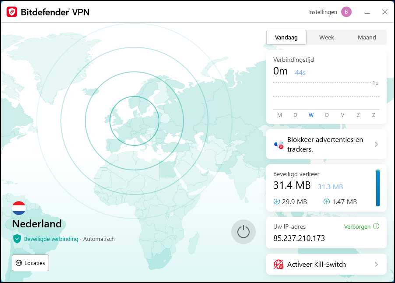The image size is (395, 283).
Task: Open the Locaties button
Action: (31, 263)
